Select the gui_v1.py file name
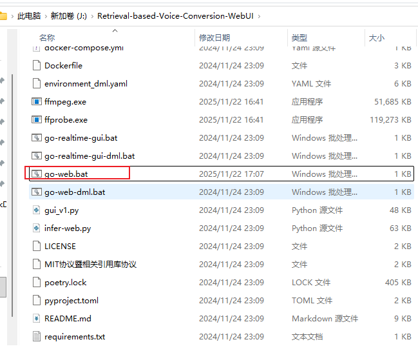 [x=62, y=210]
